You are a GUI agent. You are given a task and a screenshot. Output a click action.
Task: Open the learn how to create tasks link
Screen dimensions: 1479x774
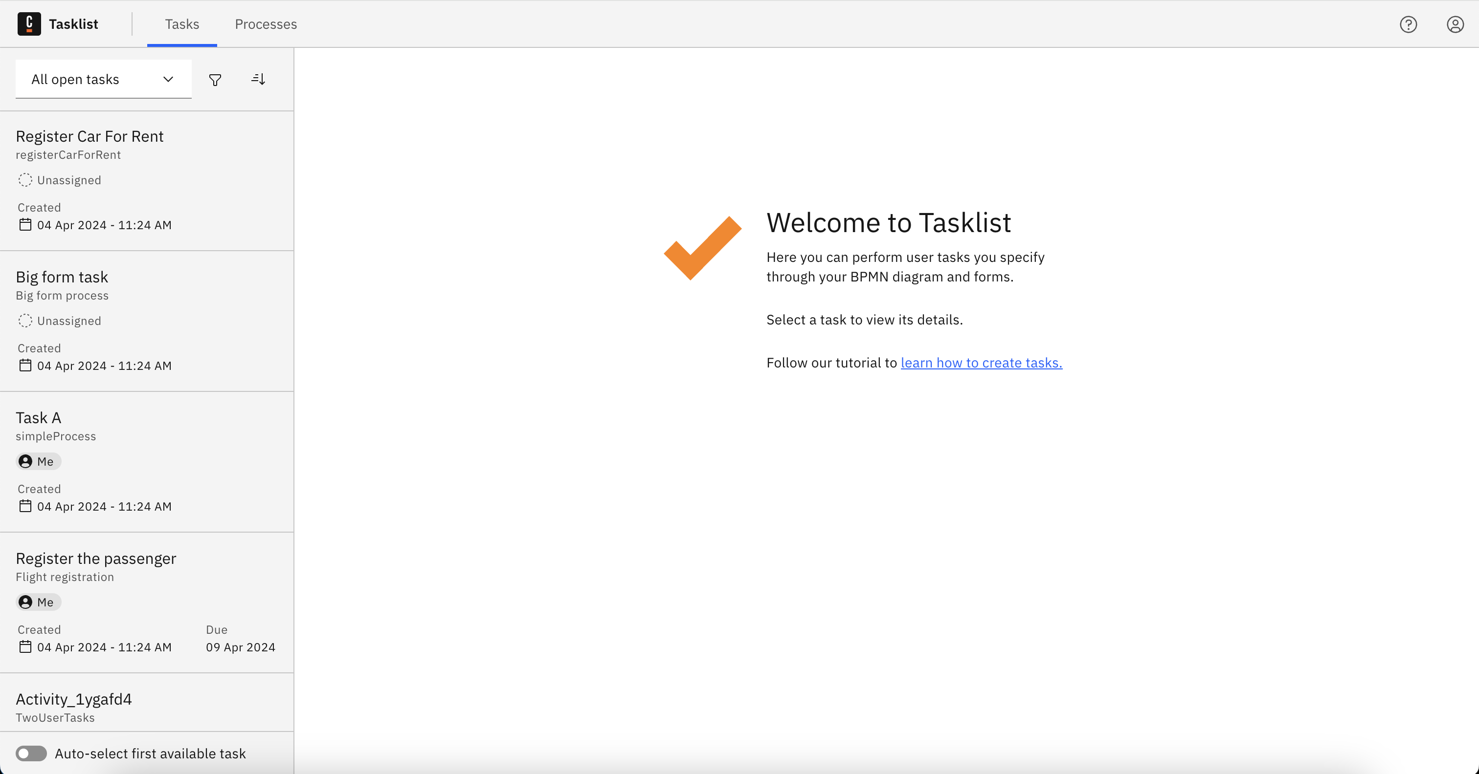tap(981, 362)
